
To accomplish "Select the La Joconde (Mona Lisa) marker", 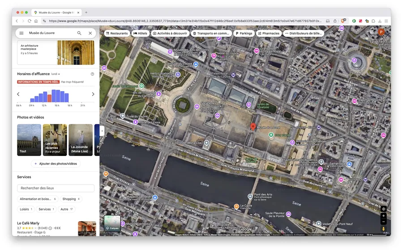I will [206, 143].
